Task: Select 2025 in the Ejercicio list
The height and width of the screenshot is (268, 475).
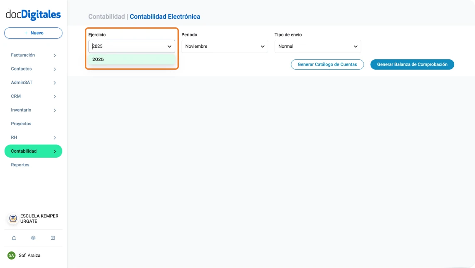Action: tap(98, 59)
